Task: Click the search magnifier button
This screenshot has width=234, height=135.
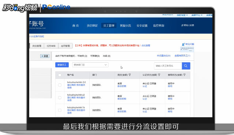Action: [x=186, y=66]
